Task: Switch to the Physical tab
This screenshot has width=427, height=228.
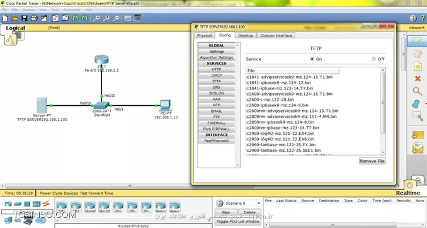Action: click(x=204, y=35)
